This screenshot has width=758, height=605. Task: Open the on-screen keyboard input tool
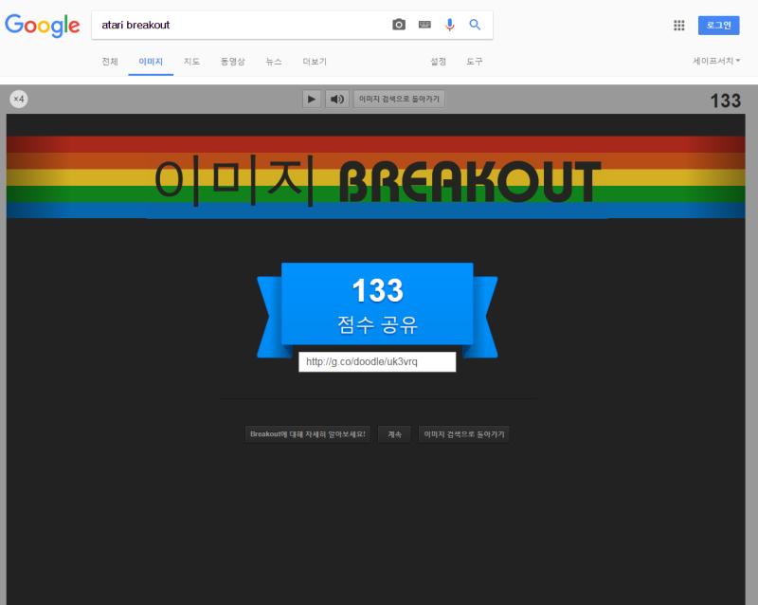pos(424,25)
